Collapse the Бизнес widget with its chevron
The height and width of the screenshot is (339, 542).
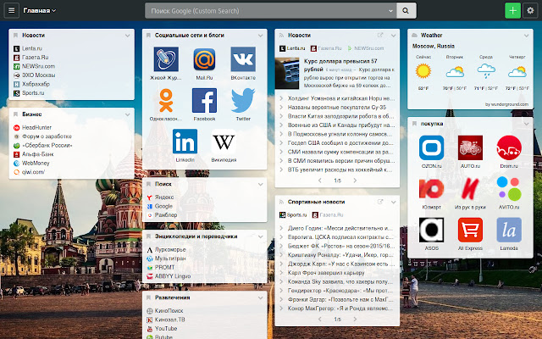[x=128, y=111]
